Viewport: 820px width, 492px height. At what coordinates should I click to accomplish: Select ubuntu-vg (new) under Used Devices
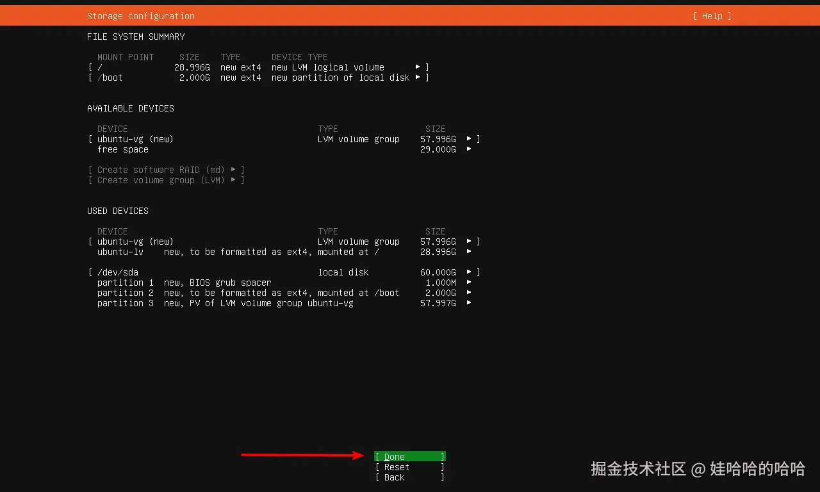284,242
